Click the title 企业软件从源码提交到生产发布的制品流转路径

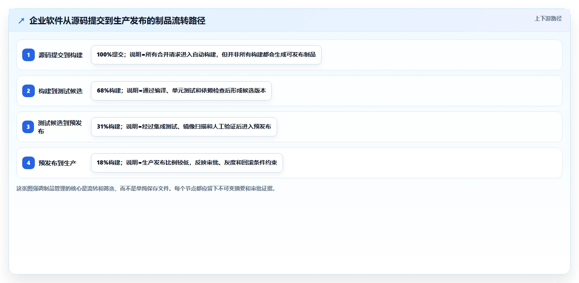117,21
